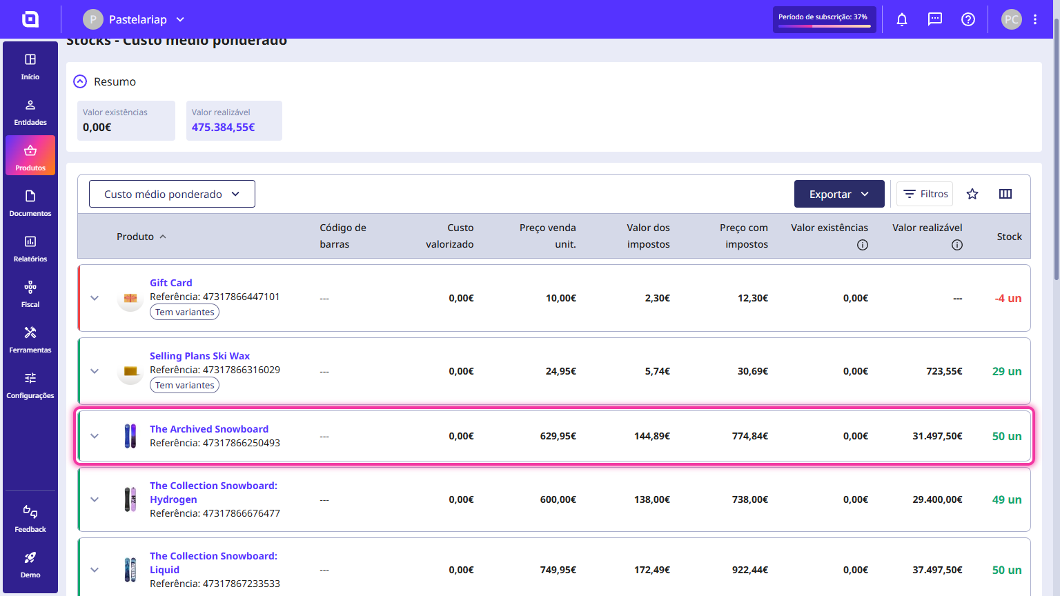1060x596 pixels.
Task: Open the Custo médio ponderado dropdown
Action: (172, 194)
